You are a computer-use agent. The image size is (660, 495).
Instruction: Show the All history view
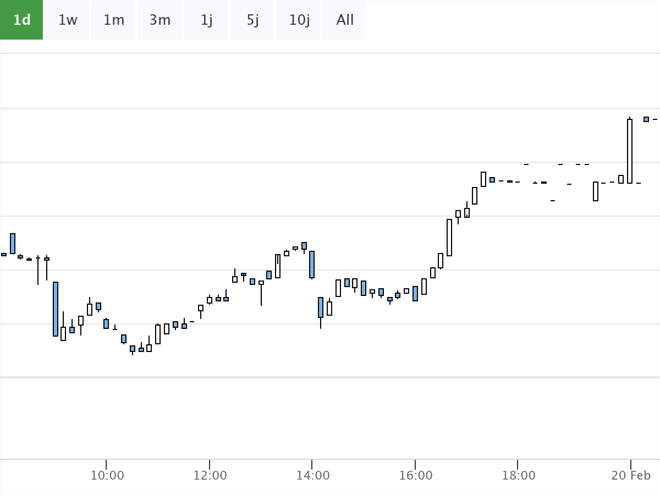[344, 20]
